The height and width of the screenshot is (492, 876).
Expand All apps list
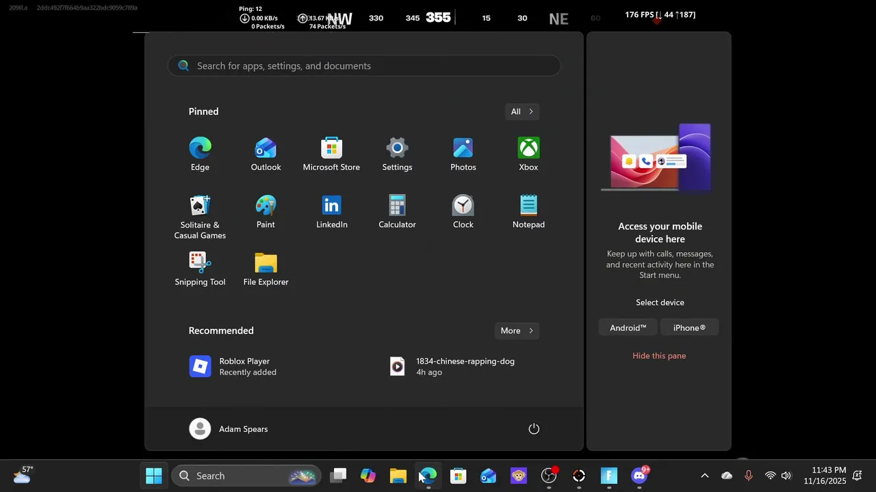(x=521, y=111)
